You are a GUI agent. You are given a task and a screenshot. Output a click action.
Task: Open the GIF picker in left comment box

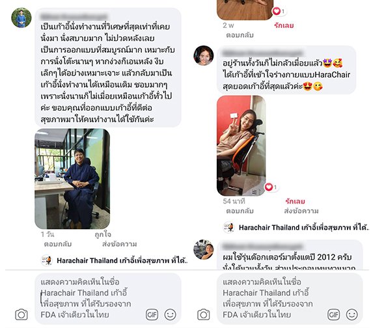pos(152,315)
